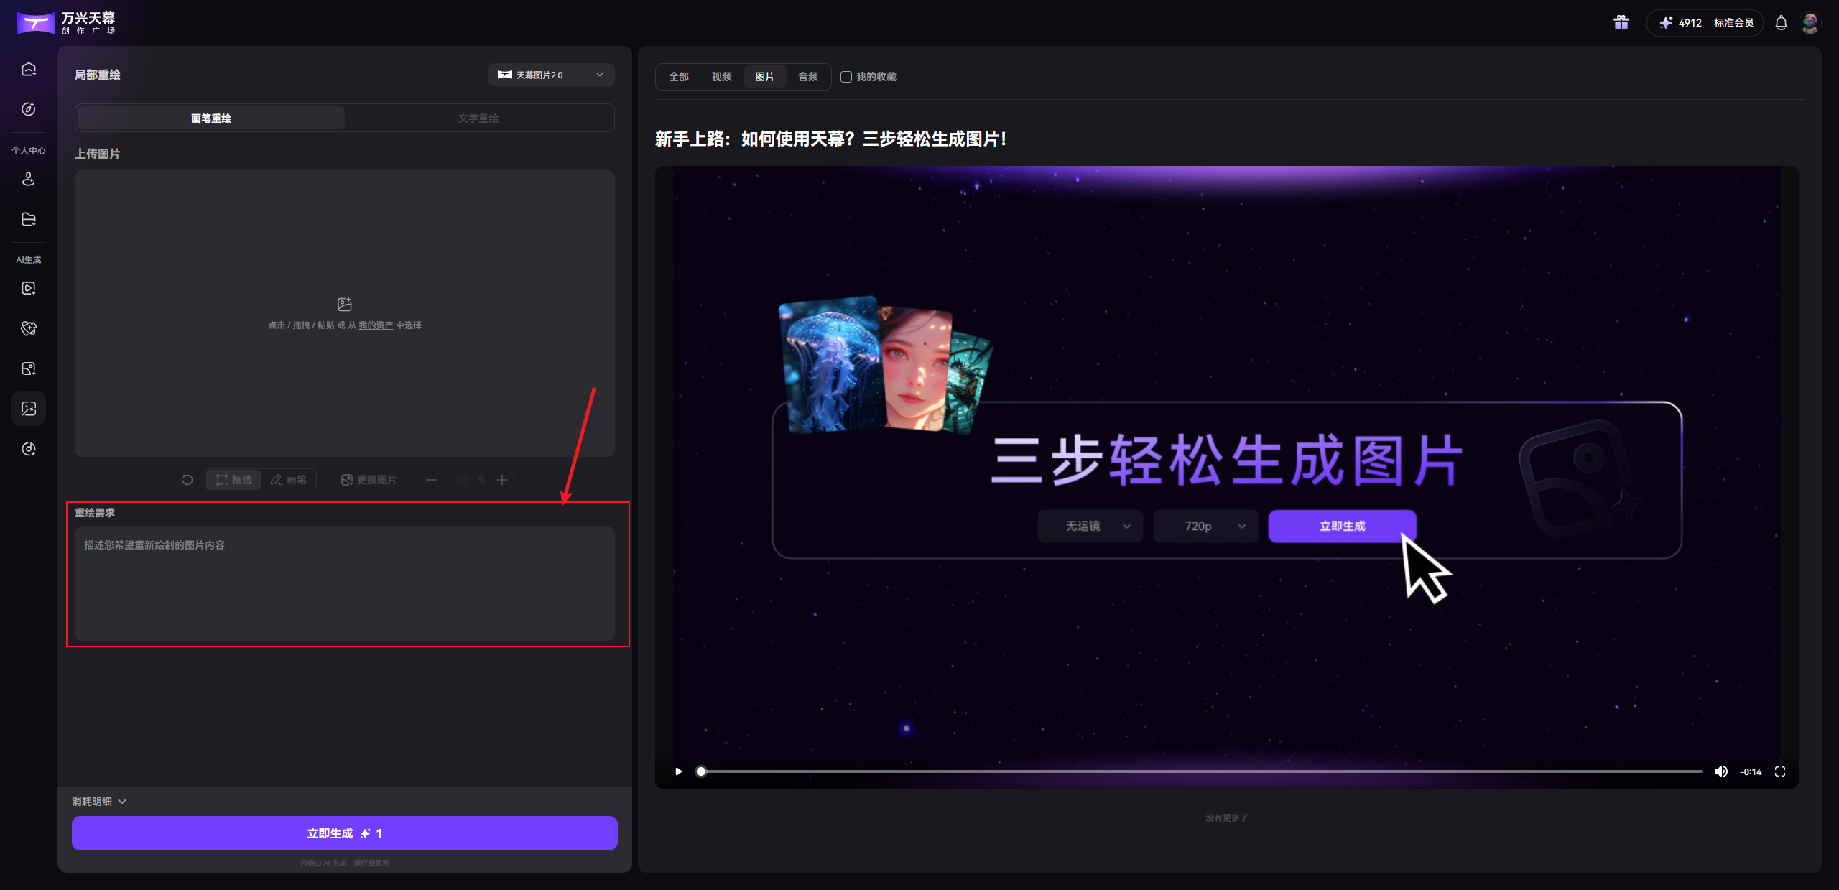1839x890 pixels.
Task: Switch to the 文字重绘 tab
Action: (x=478, y=118)
